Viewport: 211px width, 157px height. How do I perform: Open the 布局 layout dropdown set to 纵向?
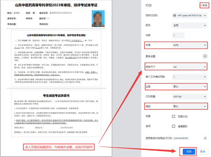coord(190,45)
